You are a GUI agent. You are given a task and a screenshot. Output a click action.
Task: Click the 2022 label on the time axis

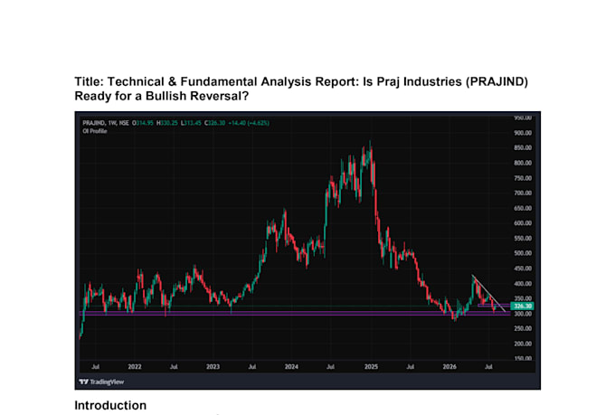135,367
